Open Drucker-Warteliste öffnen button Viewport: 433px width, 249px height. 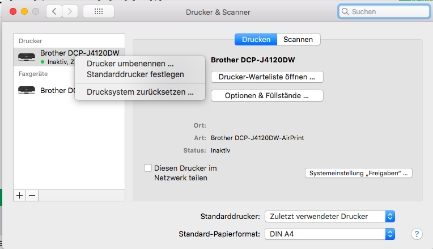pos(267,77)
